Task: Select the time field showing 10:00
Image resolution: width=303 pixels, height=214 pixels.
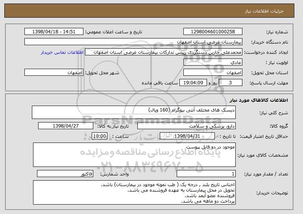Action: tap(100, 136)
